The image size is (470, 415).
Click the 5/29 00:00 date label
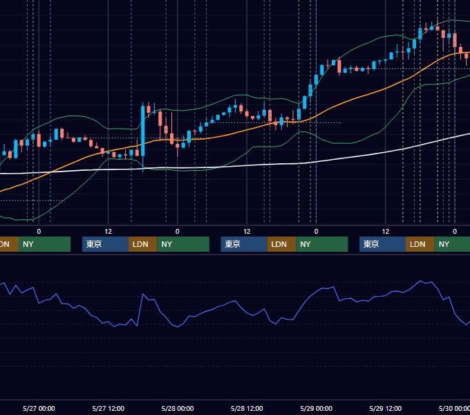pyautogui.click(x=317, y=408)
